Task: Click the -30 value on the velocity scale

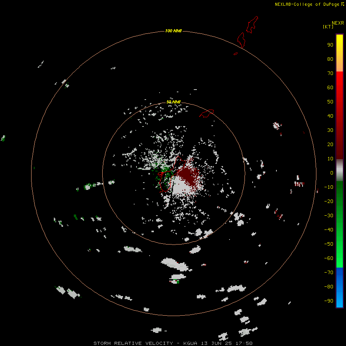Action: (329, 216)
